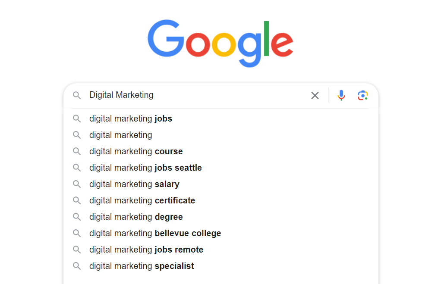Viewport: 438px width, 284px height.
Task: Click the search icon beside 'digital marketing salary'
Action: click(x=77, y=184)
